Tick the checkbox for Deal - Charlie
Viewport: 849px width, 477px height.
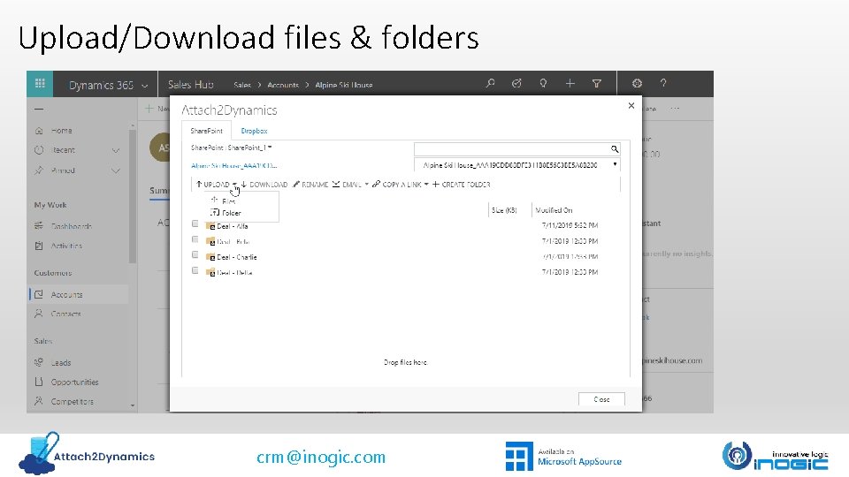(195, 254)
